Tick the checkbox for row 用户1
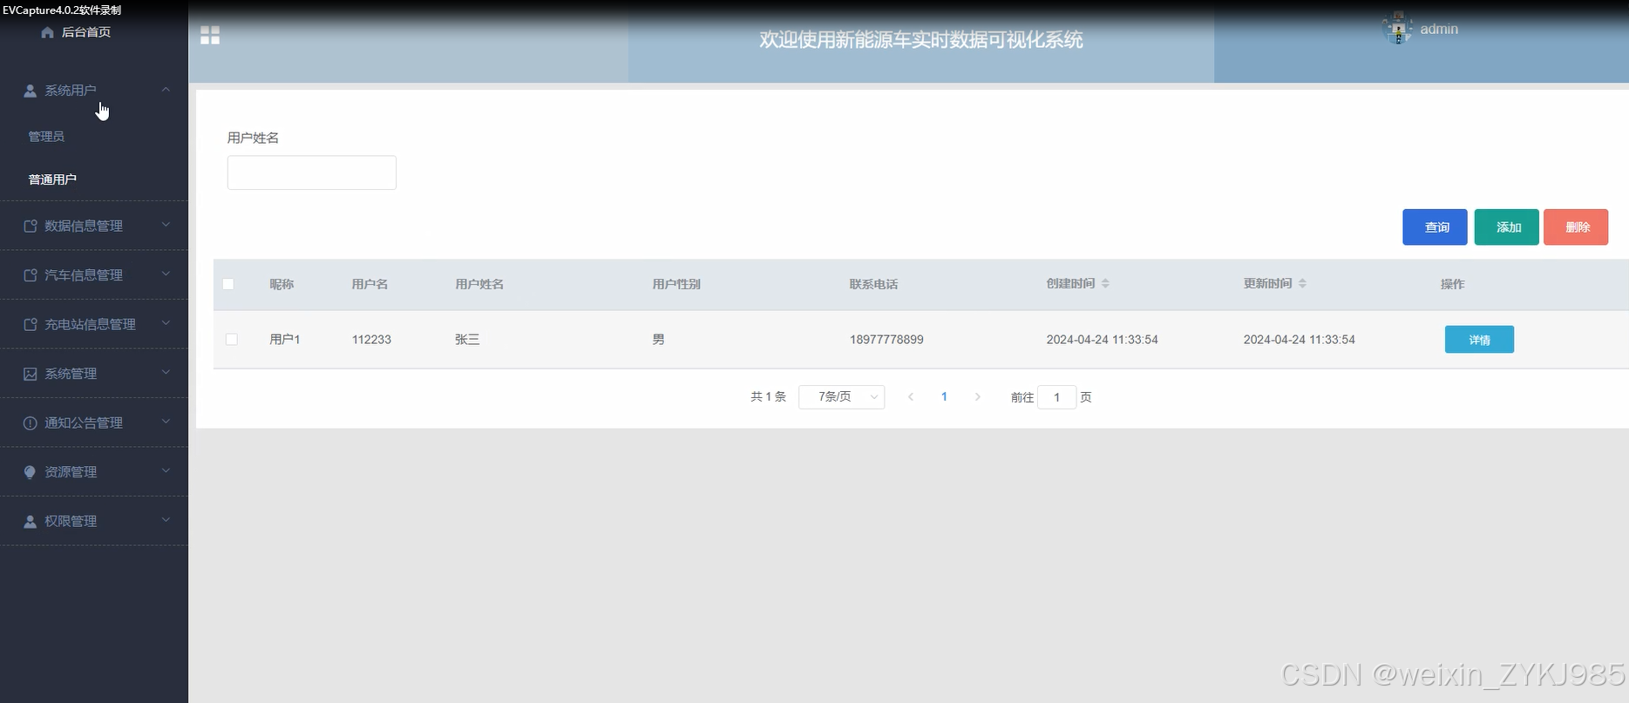This screenshot has height=703, width=1629. [232, 340]
